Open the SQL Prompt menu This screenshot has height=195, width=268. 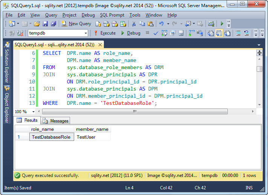[x=112, y=15]
